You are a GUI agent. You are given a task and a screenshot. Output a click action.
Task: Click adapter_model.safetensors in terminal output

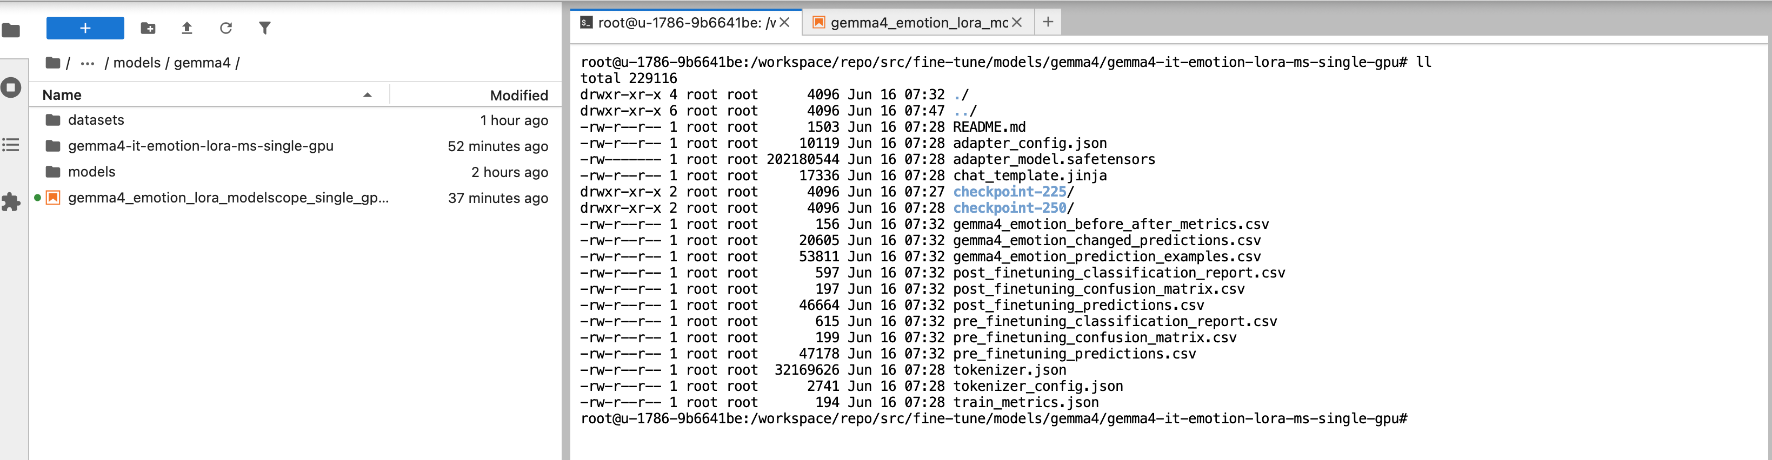[1054, 159]
